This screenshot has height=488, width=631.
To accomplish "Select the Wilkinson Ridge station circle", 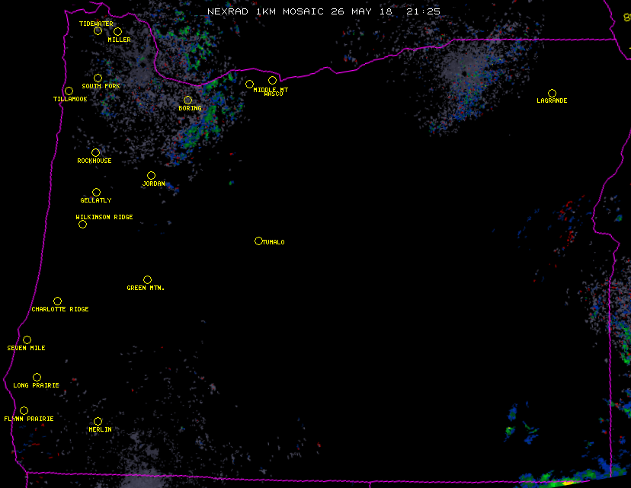I will [82, 224].
